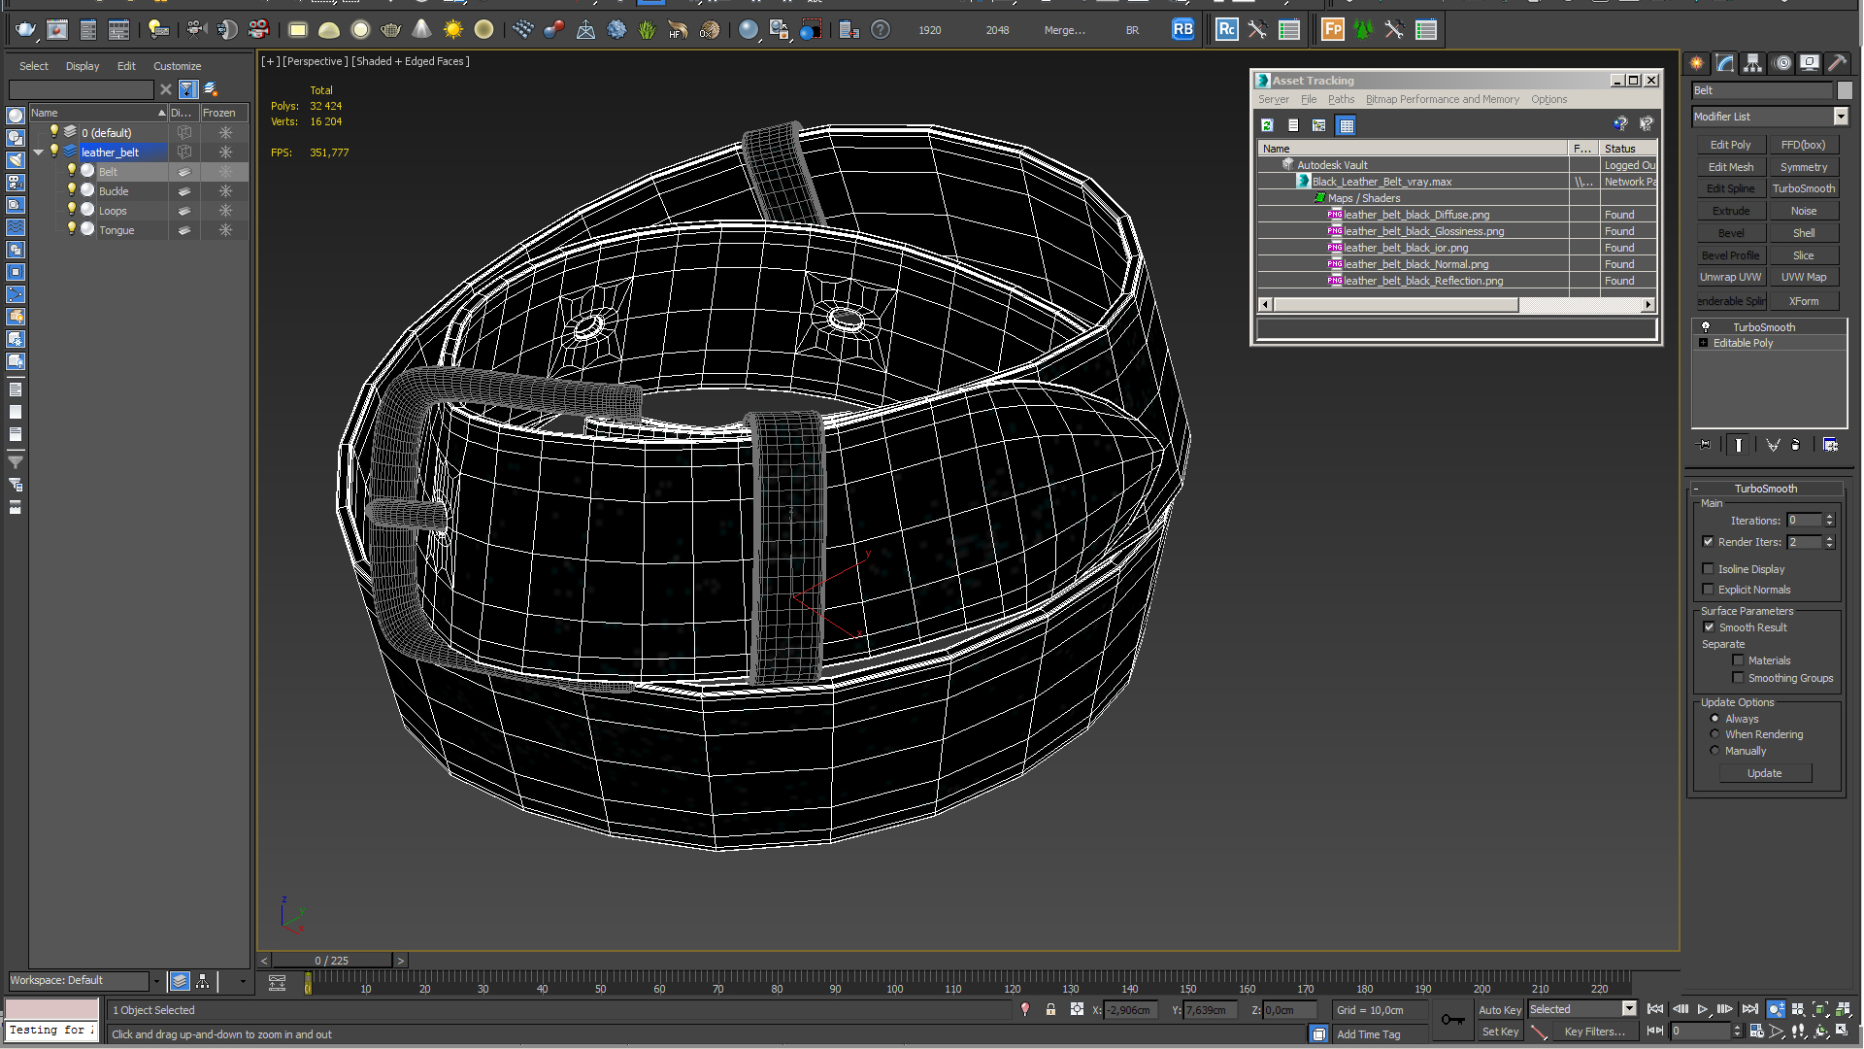
Task: Apply the Unwrap UVW modifier button
Action: click(x=1730, y=277)
